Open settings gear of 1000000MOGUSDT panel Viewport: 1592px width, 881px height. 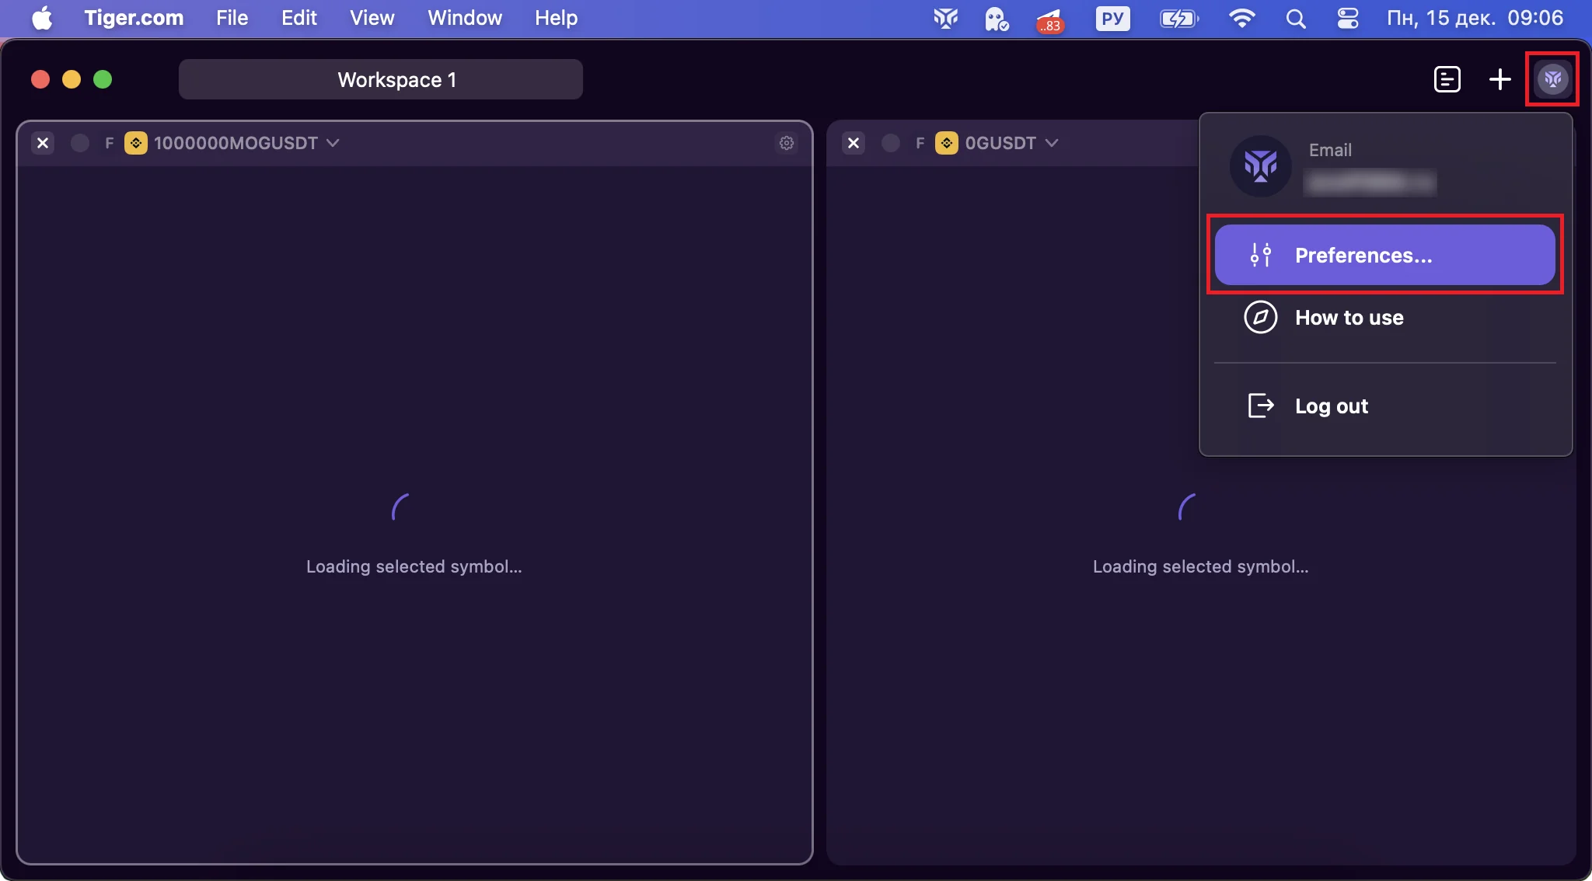tap(787, 143)
